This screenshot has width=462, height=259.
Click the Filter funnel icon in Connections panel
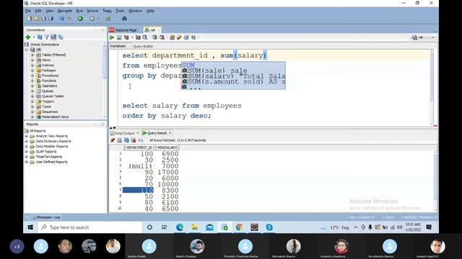click(46, 37)
